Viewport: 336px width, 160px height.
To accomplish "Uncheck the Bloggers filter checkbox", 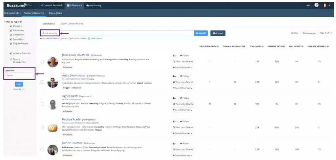I will click(11, 26).
